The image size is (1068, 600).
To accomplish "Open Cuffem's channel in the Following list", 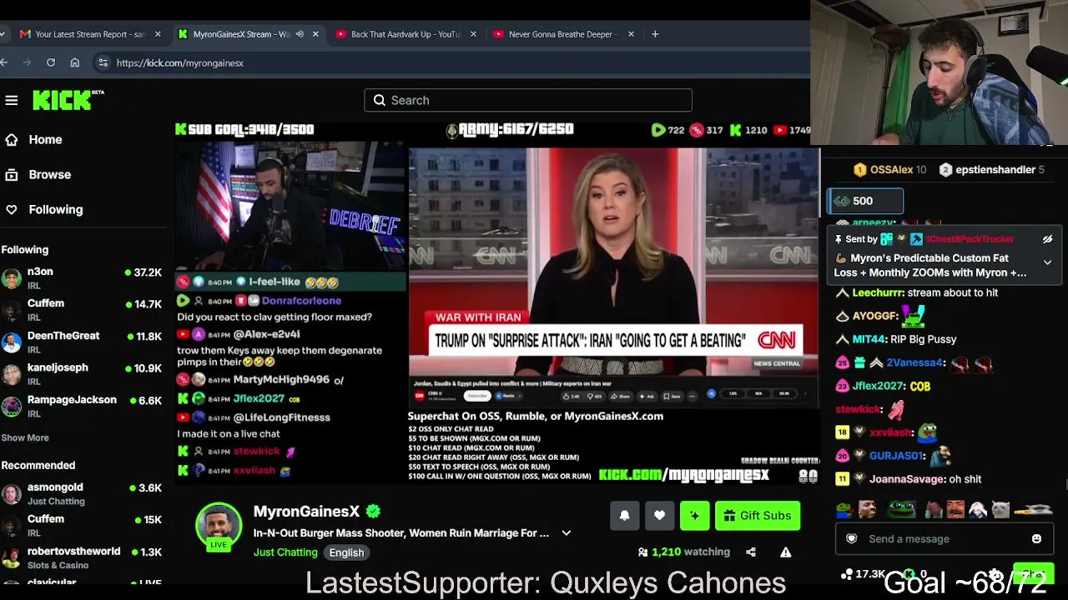I will point(82,310).
